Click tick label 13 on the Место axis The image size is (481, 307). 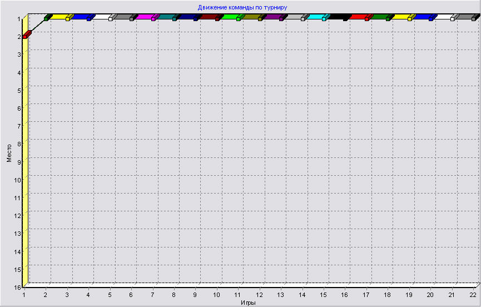pyautogui.click(x=17, y=234)
